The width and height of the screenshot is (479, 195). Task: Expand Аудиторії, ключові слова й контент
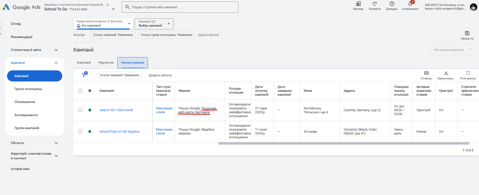[x=56, y=156]
